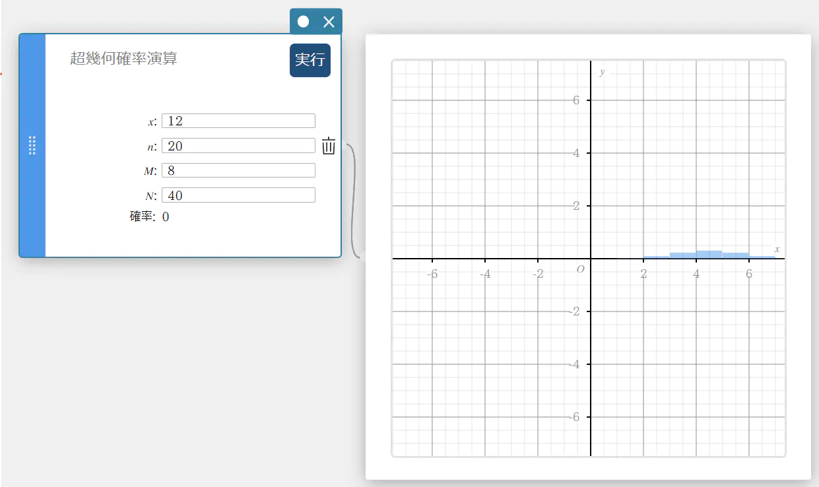Select the short histogram bar between 2 and 3
The height and width of the screenshot is (487, 819).
[x=656, y=257]
